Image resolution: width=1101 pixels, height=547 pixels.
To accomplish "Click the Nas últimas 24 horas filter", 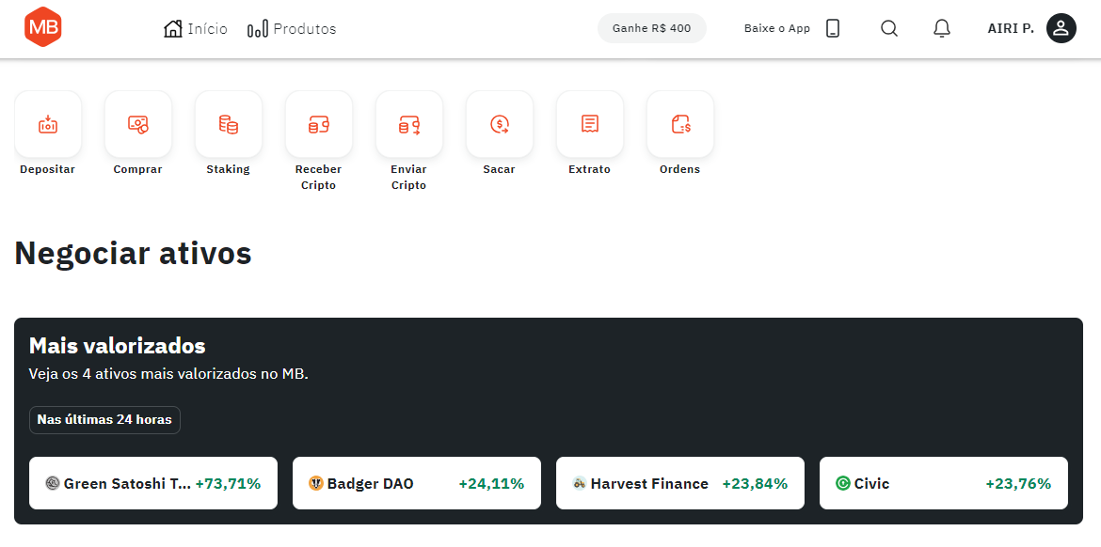I will coord(104,420).
